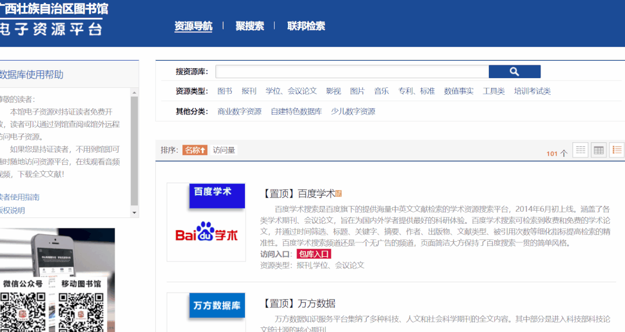This screenshot has width=625, height=332.
Task: Focus the 搜资源库 search field
Action: click(x=352, y=72)
